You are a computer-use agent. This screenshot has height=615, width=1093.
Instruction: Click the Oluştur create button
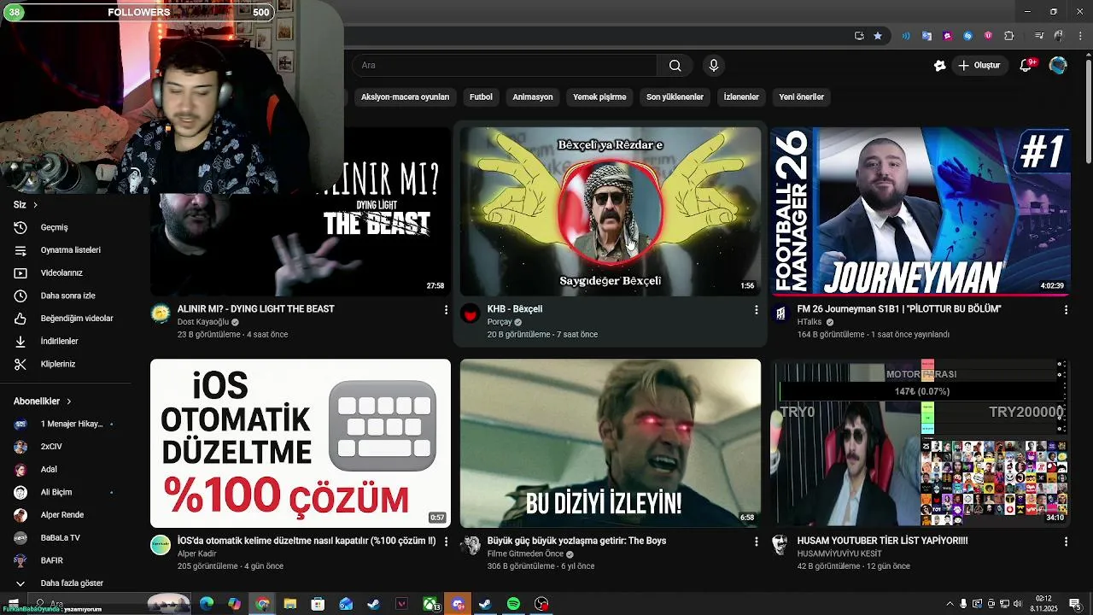coord(979,65)
